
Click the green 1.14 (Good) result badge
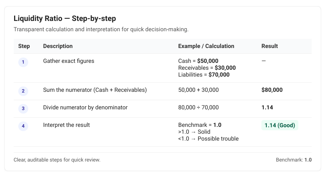(x=280, y=125)
